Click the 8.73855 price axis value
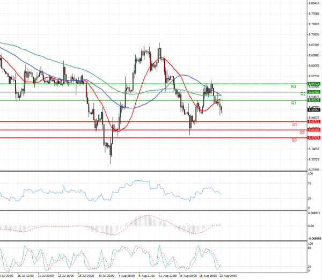Screen dimensions: 322x279 coord(314,24)
